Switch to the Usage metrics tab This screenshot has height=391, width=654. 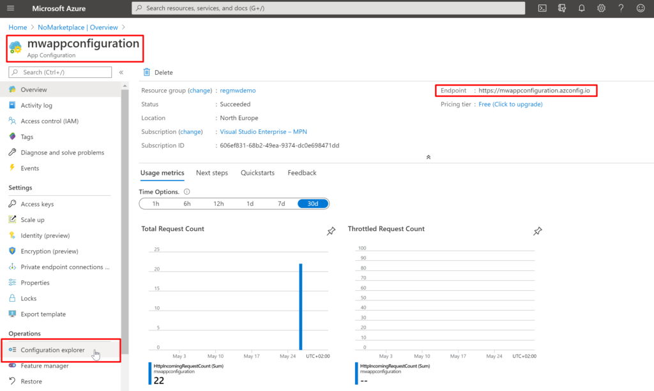coord(162,173)
